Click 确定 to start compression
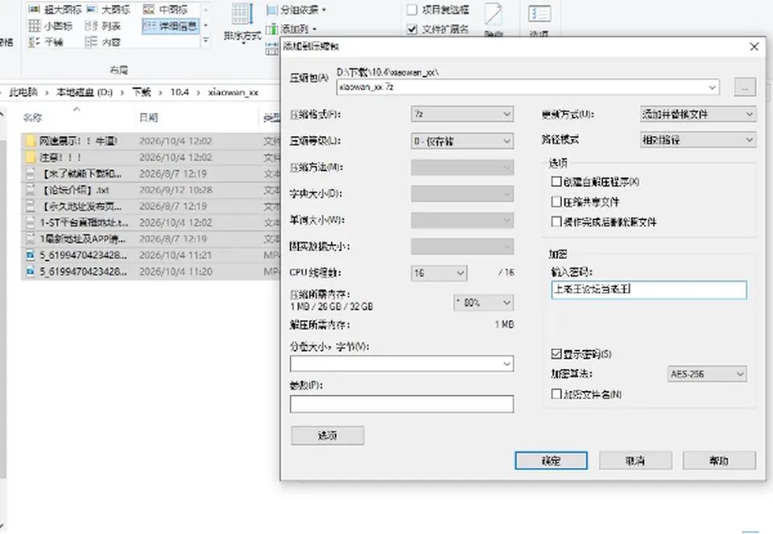 (551, 461)
